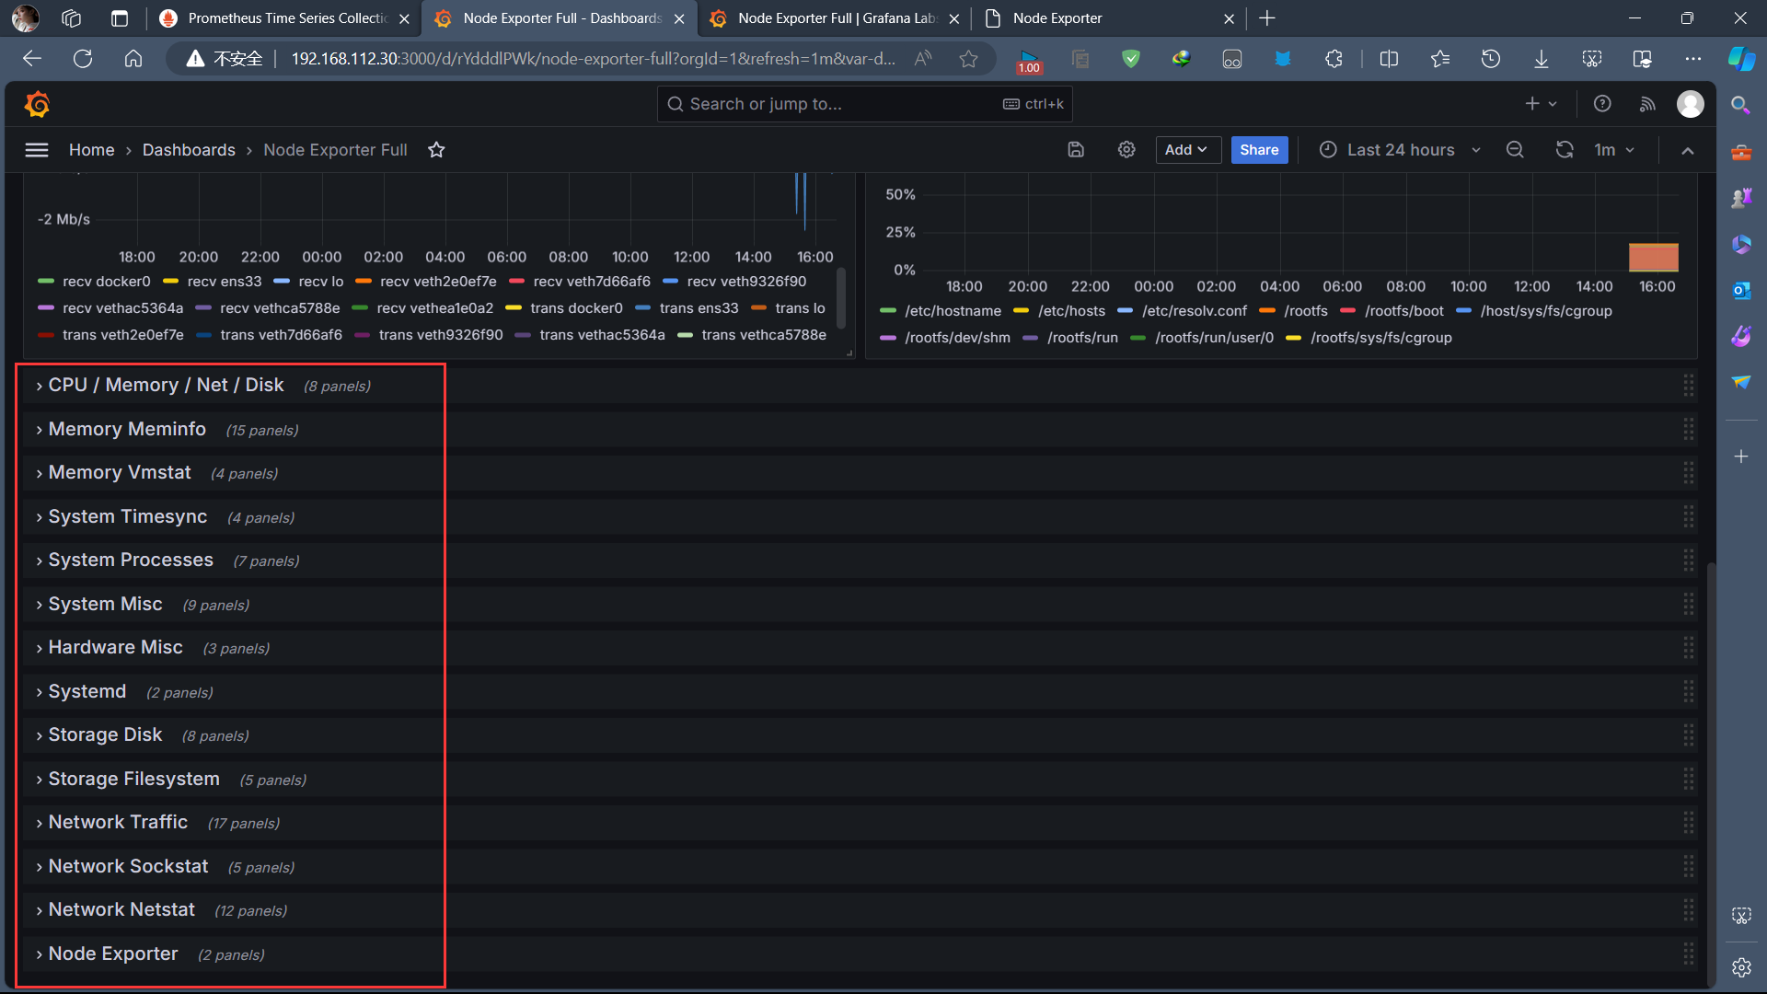Click the Share button
1767x994 pixels.
[1259, 149]
